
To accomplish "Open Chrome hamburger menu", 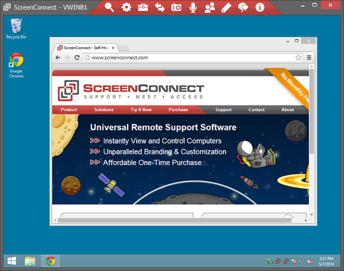I will 309,58.
